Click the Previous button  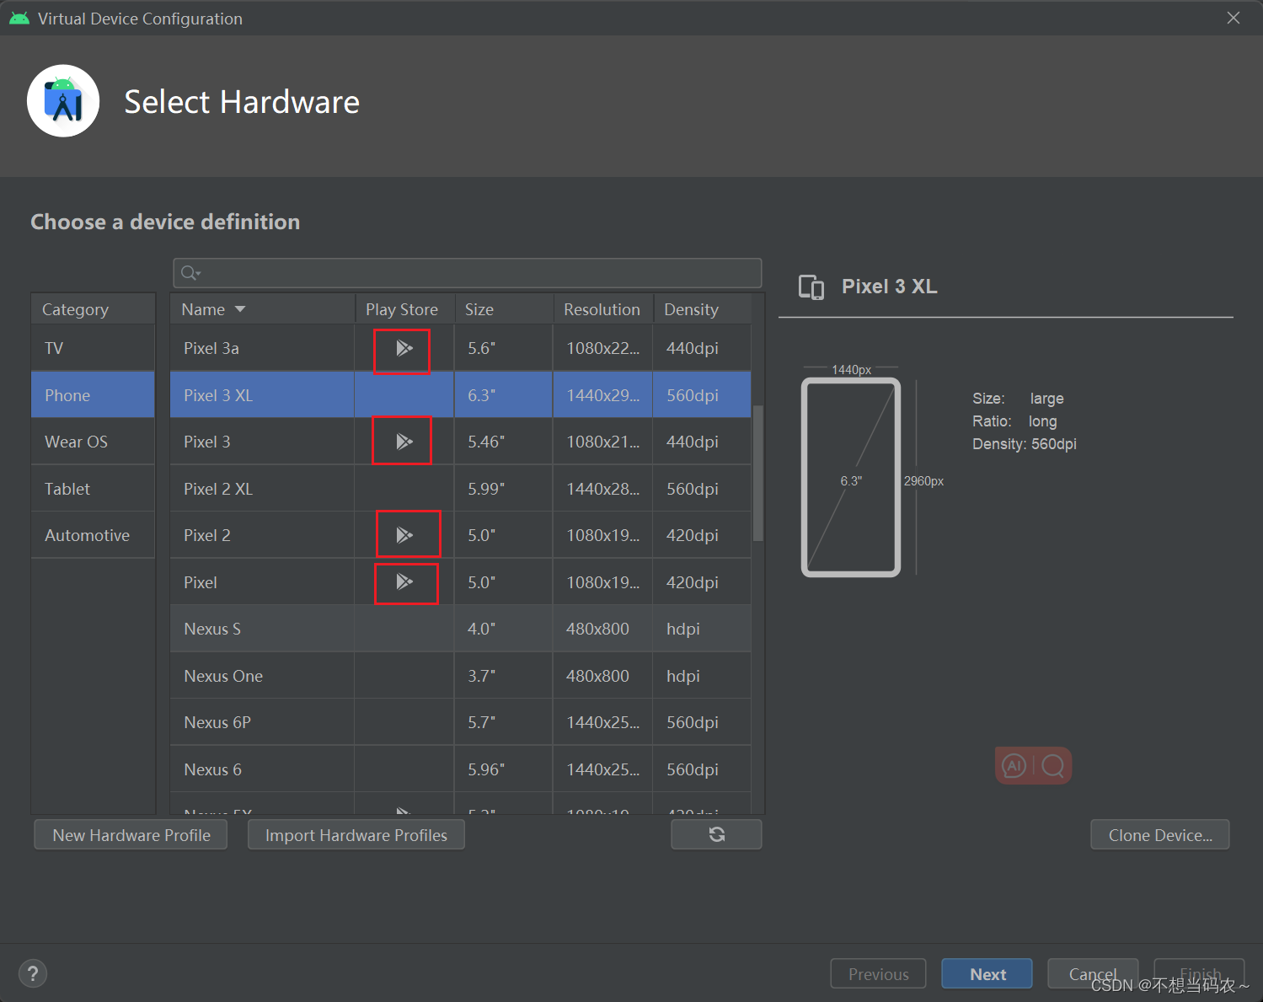pos(878,973)
